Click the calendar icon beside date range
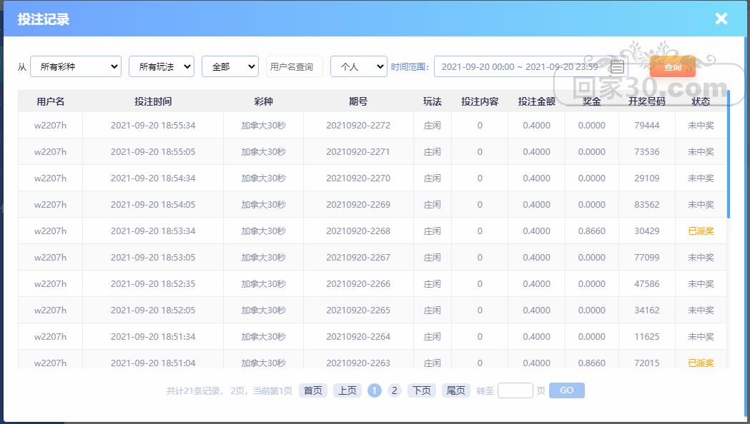Screen dimensions: 750x424 618,67
